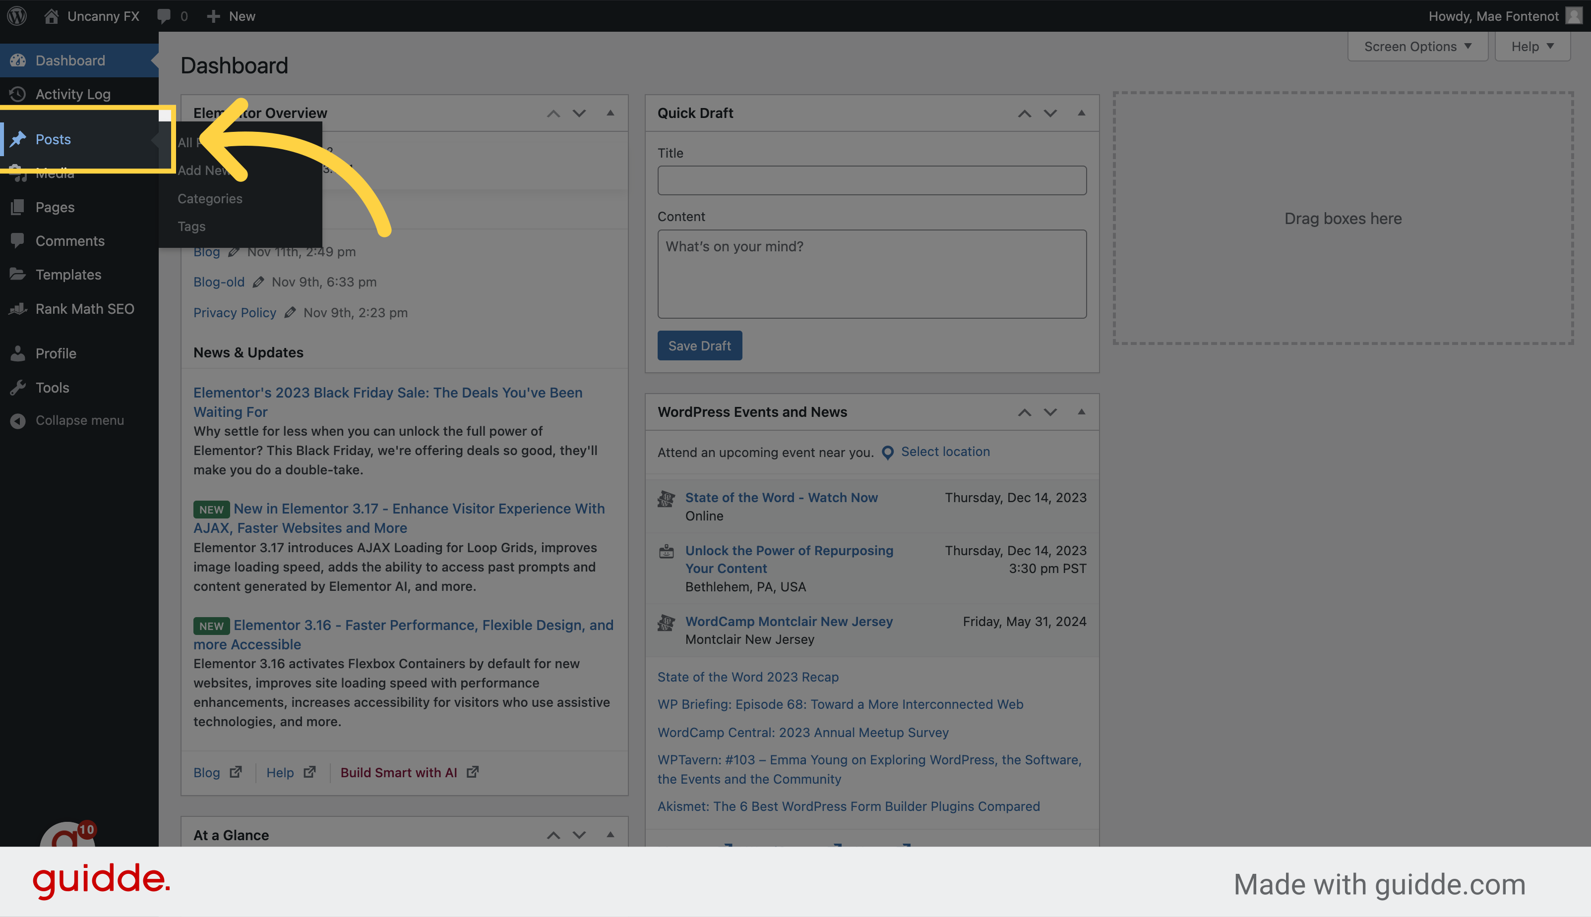Screen dimensions: 1591x917
Task: Click the Dashboard gauge icon
Action: pos(18,60)
